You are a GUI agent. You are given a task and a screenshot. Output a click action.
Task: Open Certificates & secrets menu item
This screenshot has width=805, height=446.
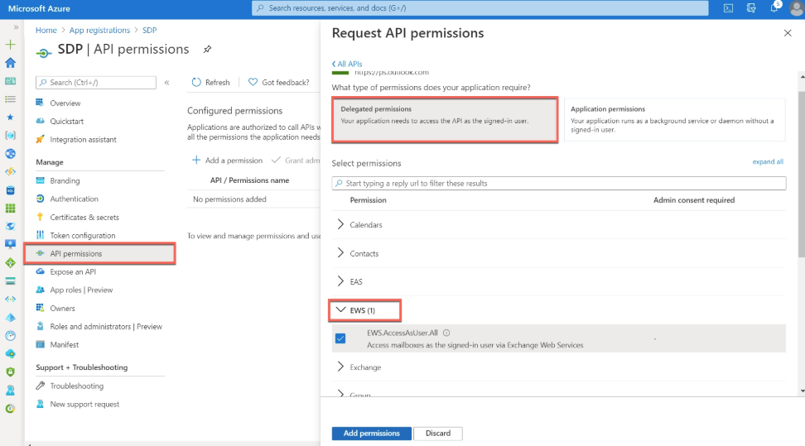(84, 218)
